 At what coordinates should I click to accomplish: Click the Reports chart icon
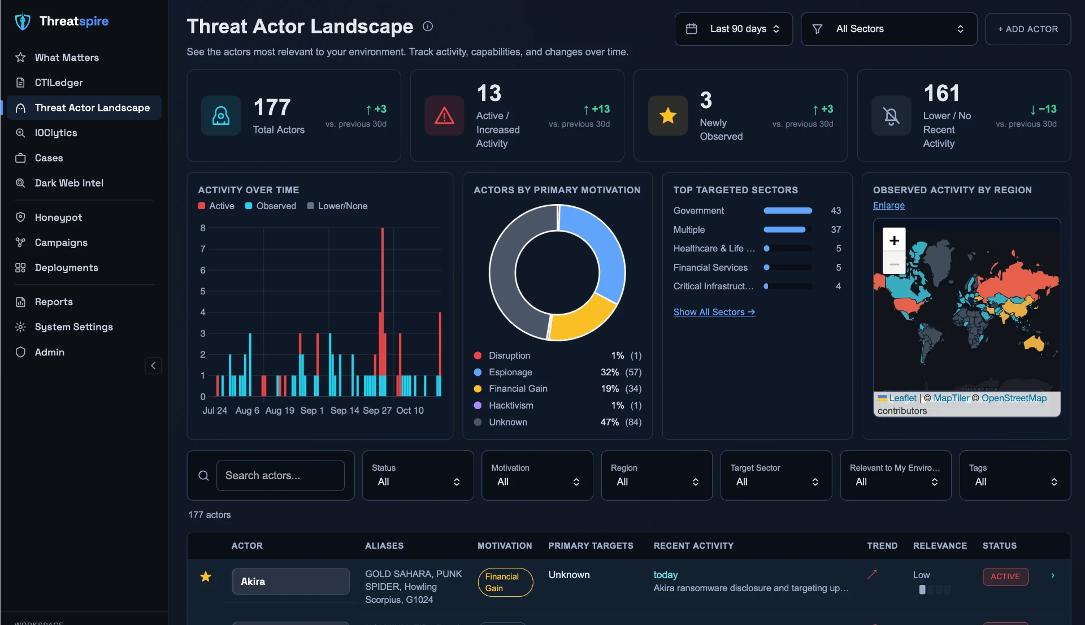[x=20, y=302]
